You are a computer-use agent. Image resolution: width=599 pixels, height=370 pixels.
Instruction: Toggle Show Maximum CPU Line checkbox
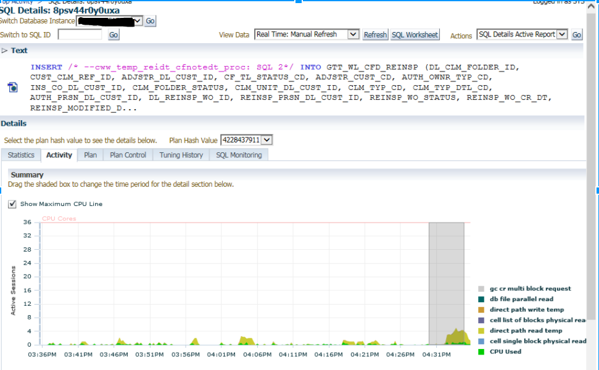tap(12, 204)
